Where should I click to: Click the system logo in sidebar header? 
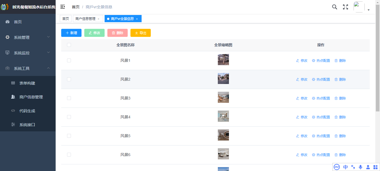tap(5, 7)
